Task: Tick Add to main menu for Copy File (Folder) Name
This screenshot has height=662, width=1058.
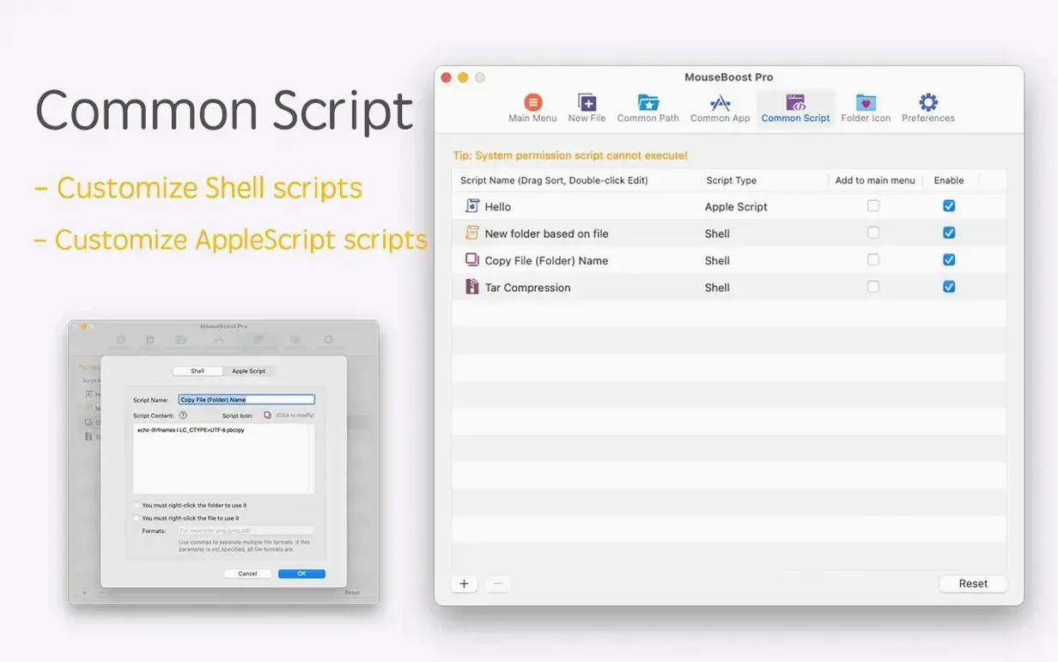Action: tap(873, 259)
